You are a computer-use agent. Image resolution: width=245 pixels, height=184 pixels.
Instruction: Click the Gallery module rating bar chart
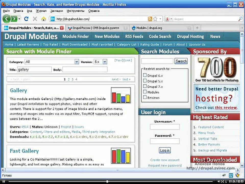(121, 95)
